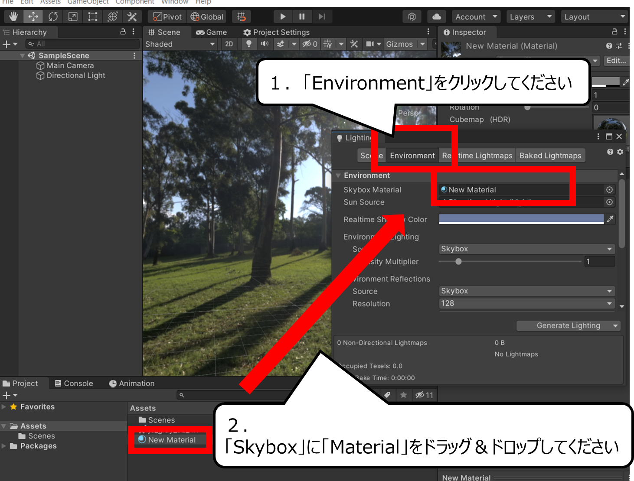Switch to the Console tab
Viewport: 634px width, 481px height.
(74, 383)
